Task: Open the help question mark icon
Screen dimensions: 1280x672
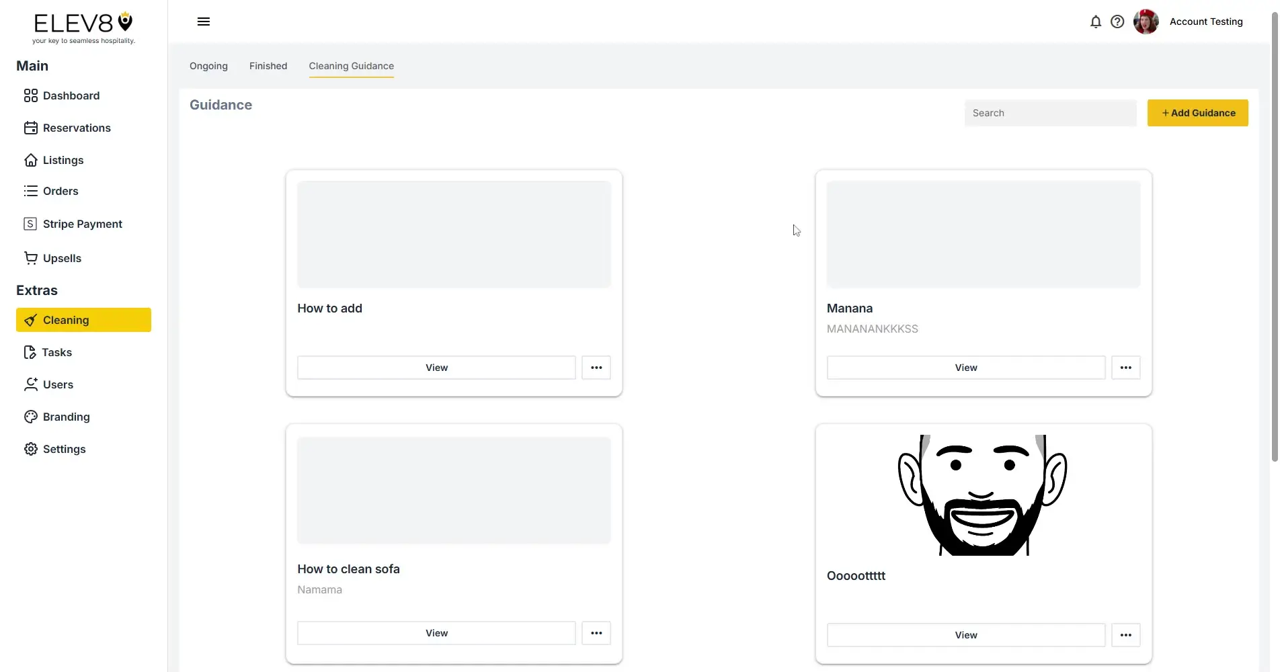Action: [x=1117, y=22]
